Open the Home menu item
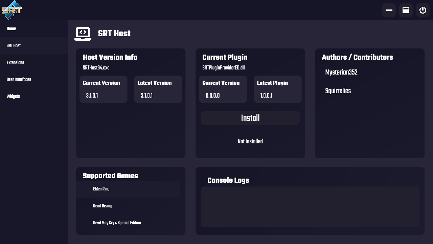 [34, 29]
